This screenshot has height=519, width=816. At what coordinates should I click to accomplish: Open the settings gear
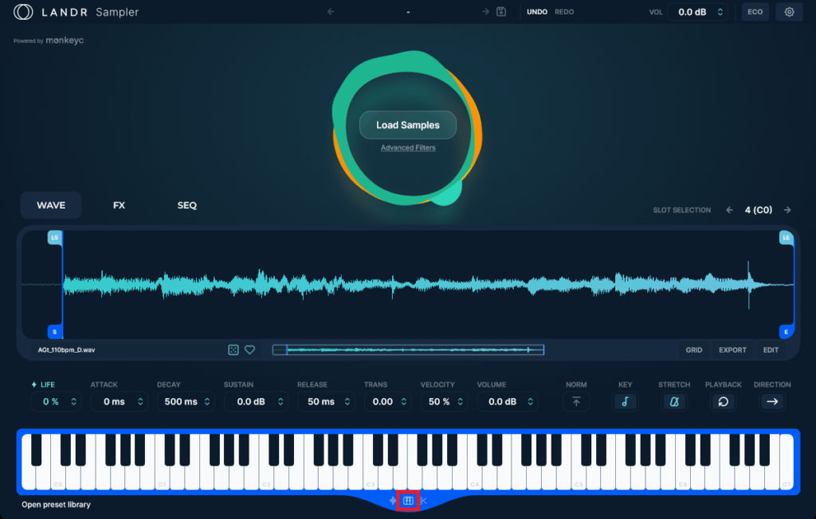coord(789,12)
